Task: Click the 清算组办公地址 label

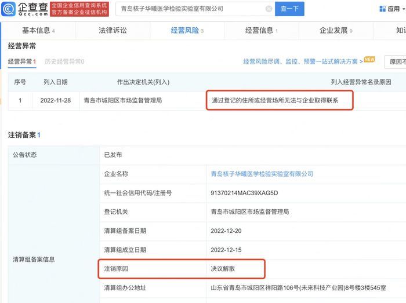Action: [125, 288]
